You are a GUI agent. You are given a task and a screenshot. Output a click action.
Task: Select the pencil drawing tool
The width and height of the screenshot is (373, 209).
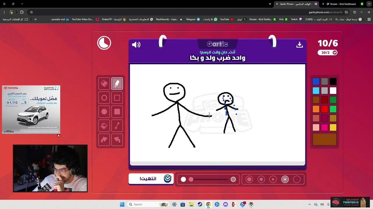coord(117,84)
